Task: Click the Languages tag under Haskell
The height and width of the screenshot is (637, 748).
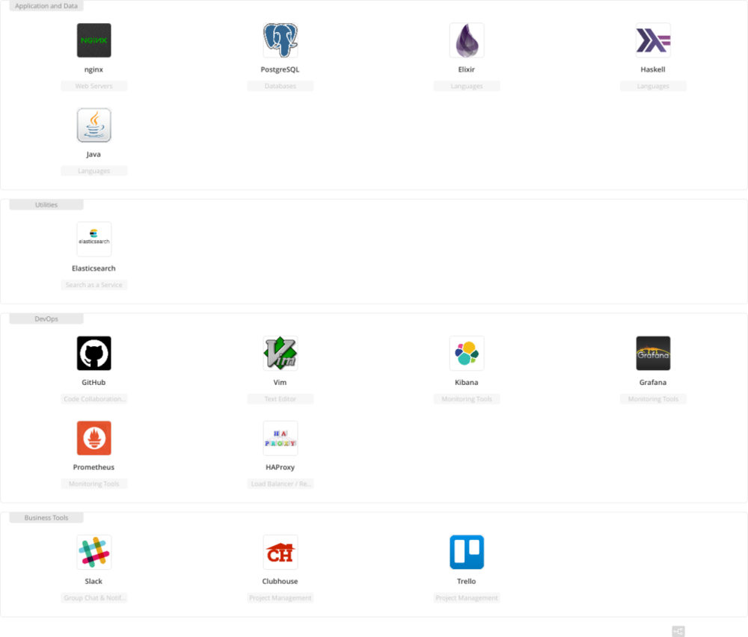Action: [x=653, y=86]
